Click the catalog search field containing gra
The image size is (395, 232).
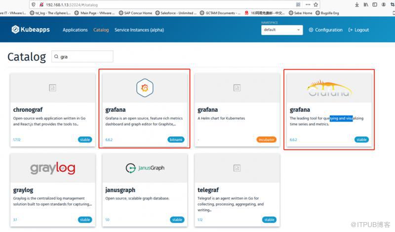pos(82,57)
